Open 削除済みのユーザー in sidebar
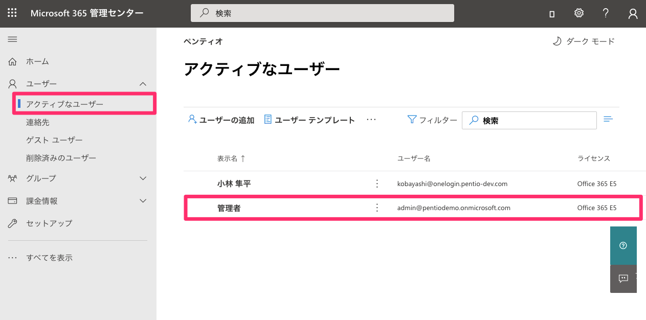The height and width of the screenshot is (320, 646). pos(61,158)
